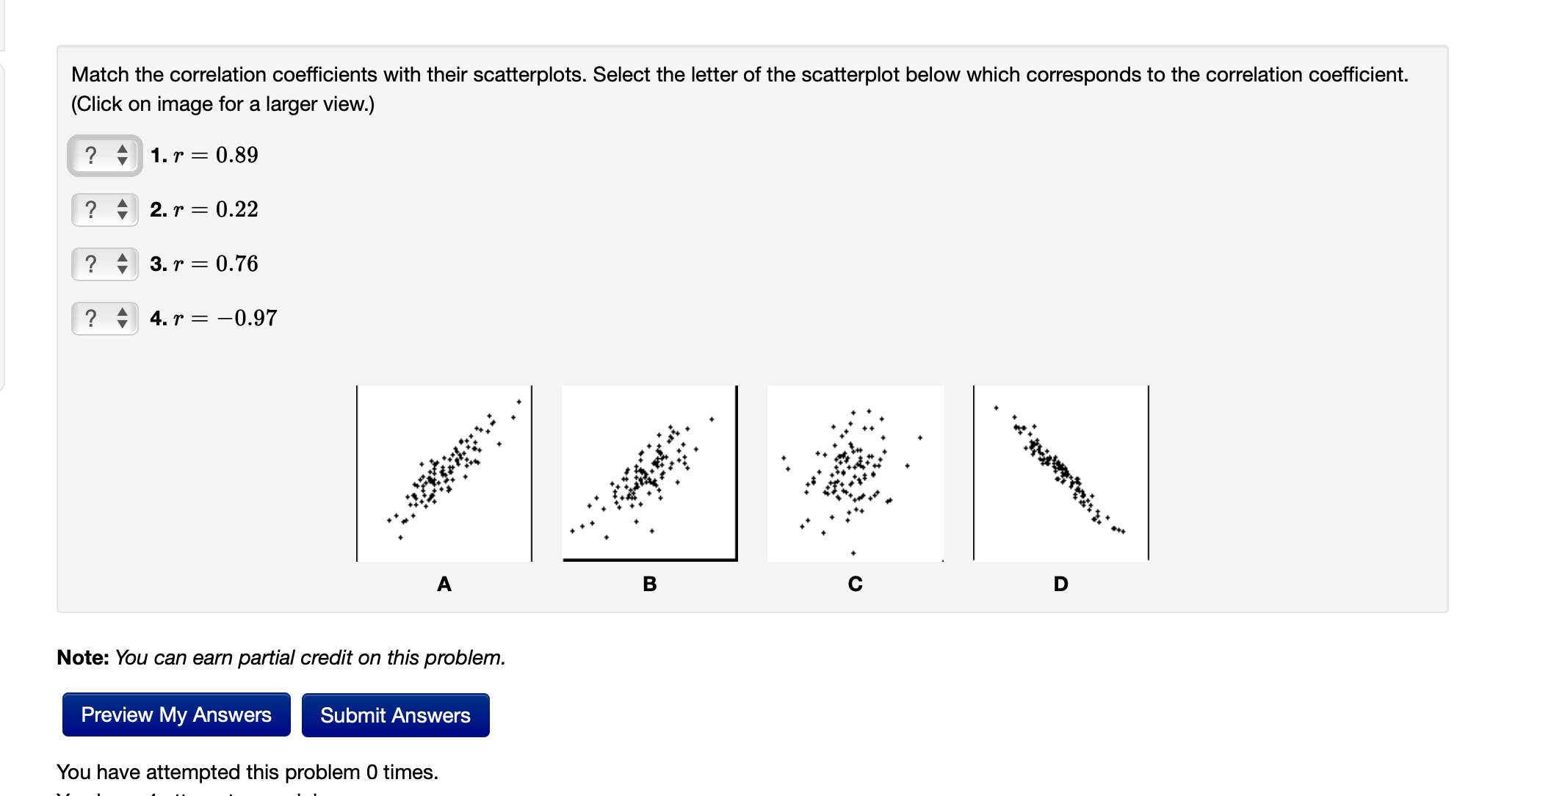Click the up stepper arrow on question 3 selector
The width and height of the screenshot is (1551, 796).
[123, 258]
